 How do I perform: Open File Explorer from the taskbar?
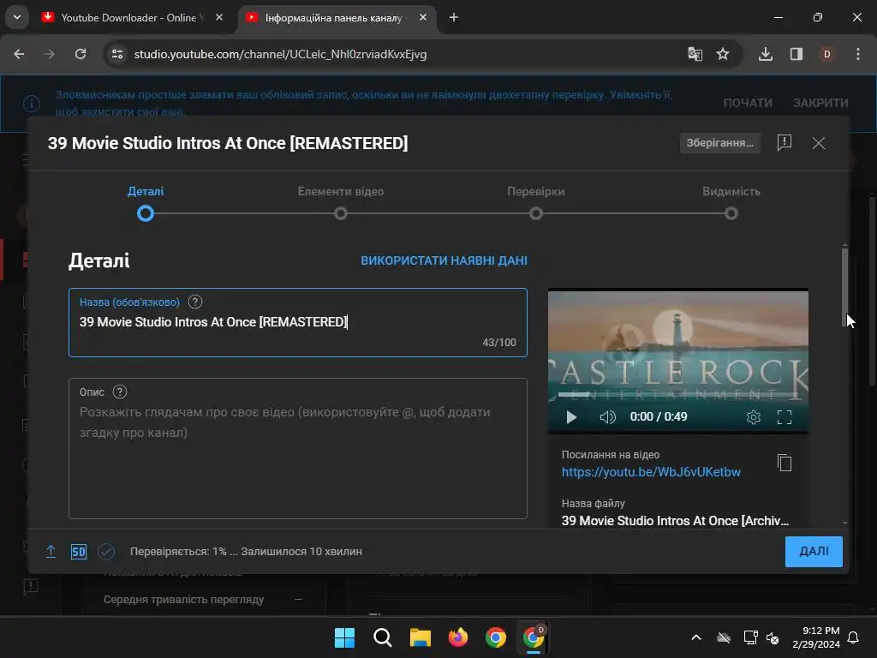(420, 637)
